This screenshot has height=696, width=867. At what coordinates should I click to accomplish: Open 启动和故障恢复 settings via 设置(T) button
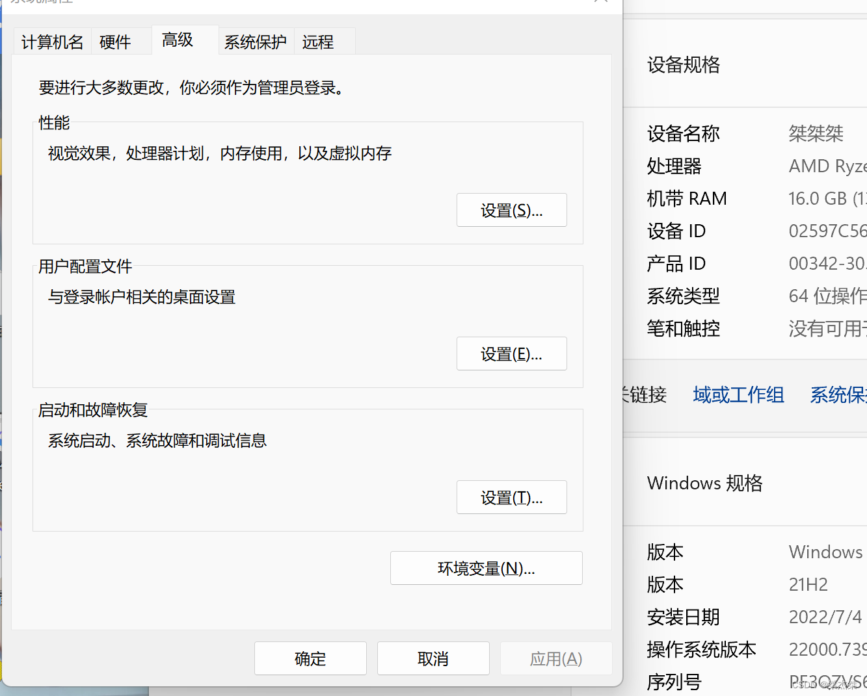(511, 497)
